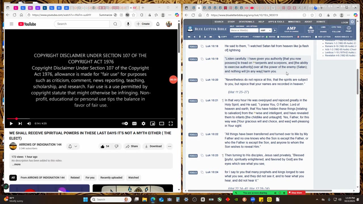Viewport: 363px width, 204px height.
Task: Open the DEVOTIONALS menu
Action: pos(246,22)
